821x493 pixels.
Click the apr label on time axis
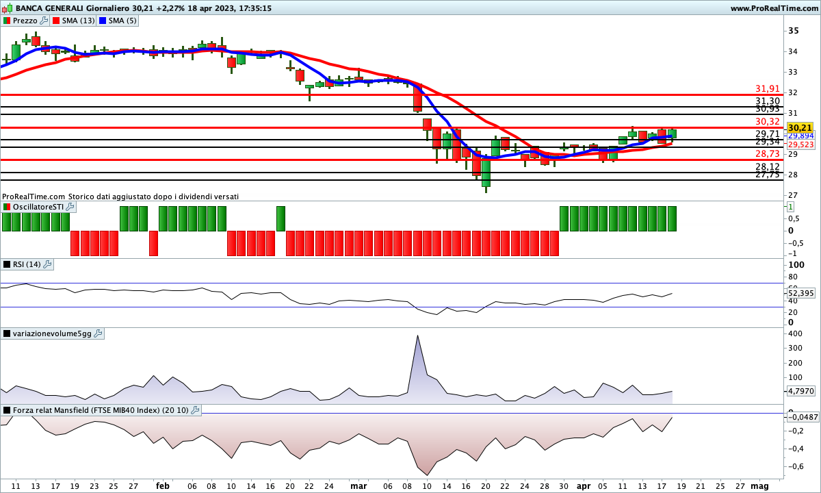tap(584, 485)
